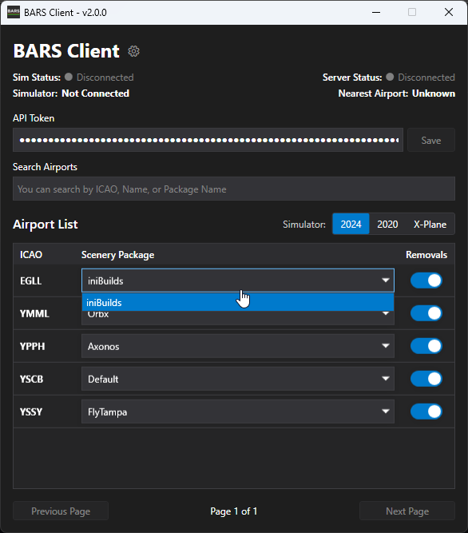Click the 'Page 1 of 1' indicator
This screenshot has width=468, height=533.
tap(234, 511)
